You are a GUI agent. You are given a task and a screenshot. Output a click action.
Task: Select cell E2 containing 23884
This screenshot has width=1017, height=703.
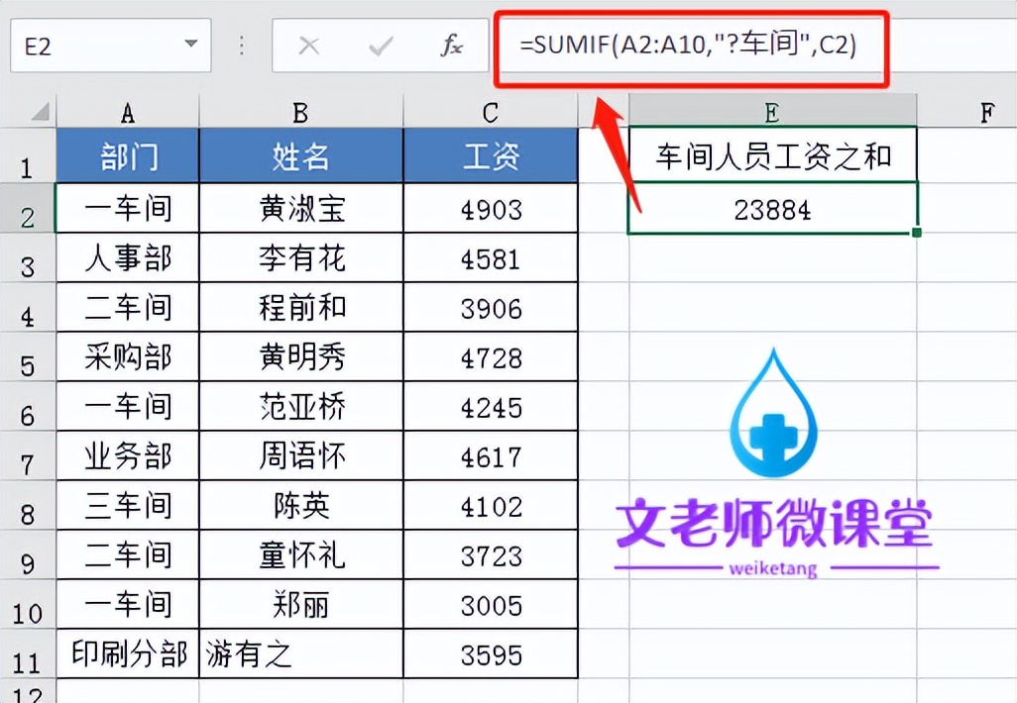[x=771, y=209]
